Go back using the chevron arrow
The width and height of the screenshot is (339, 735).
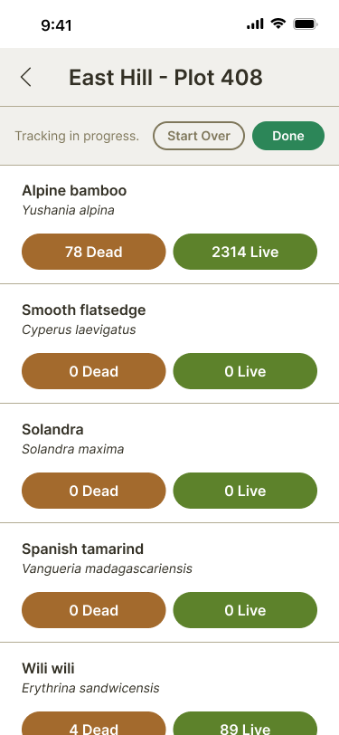pyautogui.click(x=25, y=77)
